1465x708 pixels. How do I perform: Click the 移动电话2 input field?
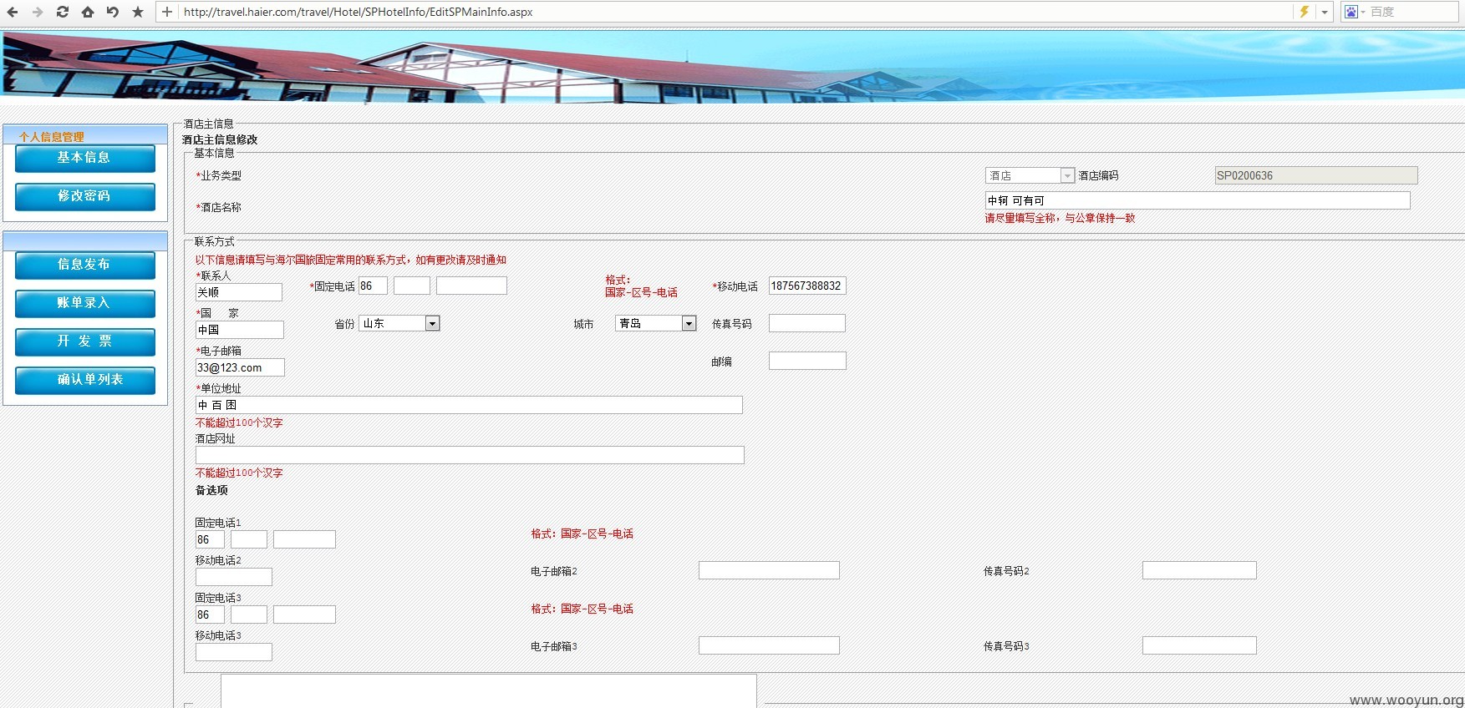[x=233, y=577]
